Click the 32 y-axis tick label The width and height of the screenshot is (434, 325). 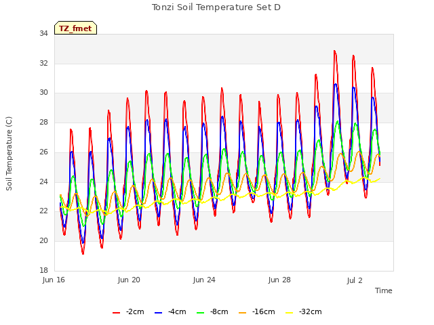(43, 63)
